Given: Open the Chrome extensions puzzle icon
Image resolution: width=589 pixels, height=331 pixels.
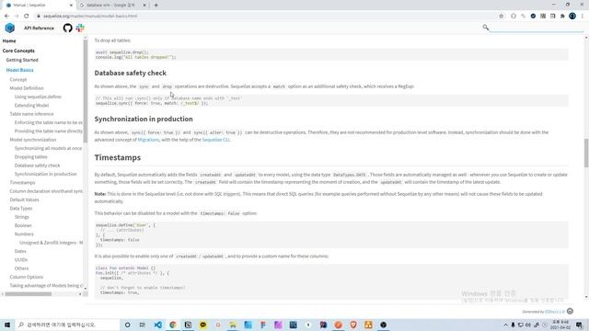Looking at the screenshot, I should click(562, 17).
